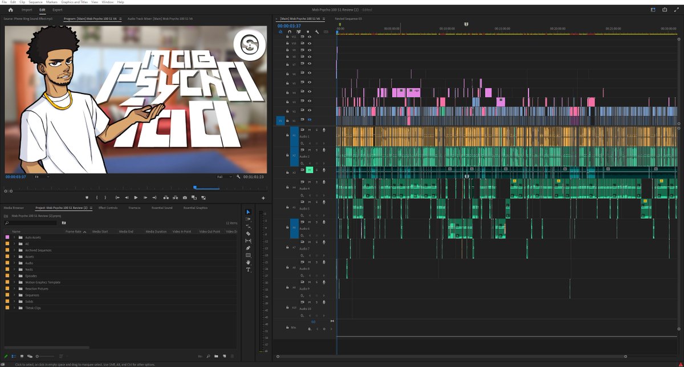Toggle V1 source patching
684x367 pixels.
[x=280, y=120]
